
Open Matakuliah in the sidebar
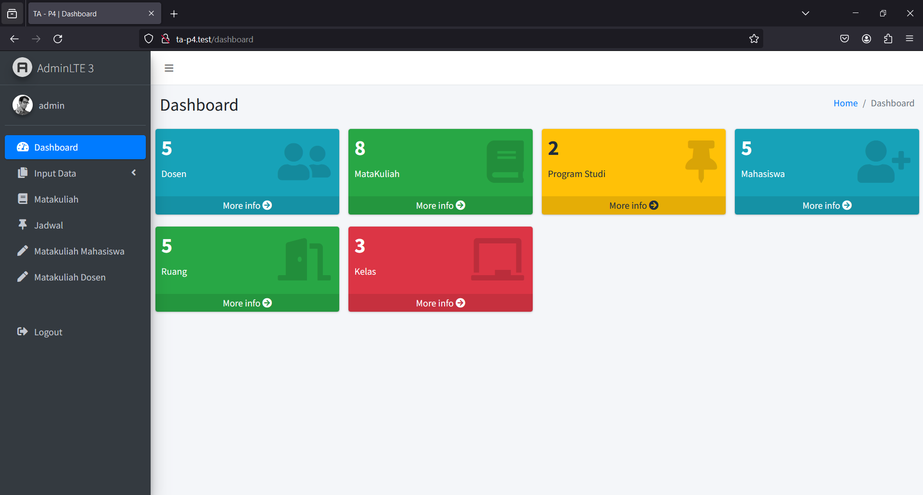75,199
